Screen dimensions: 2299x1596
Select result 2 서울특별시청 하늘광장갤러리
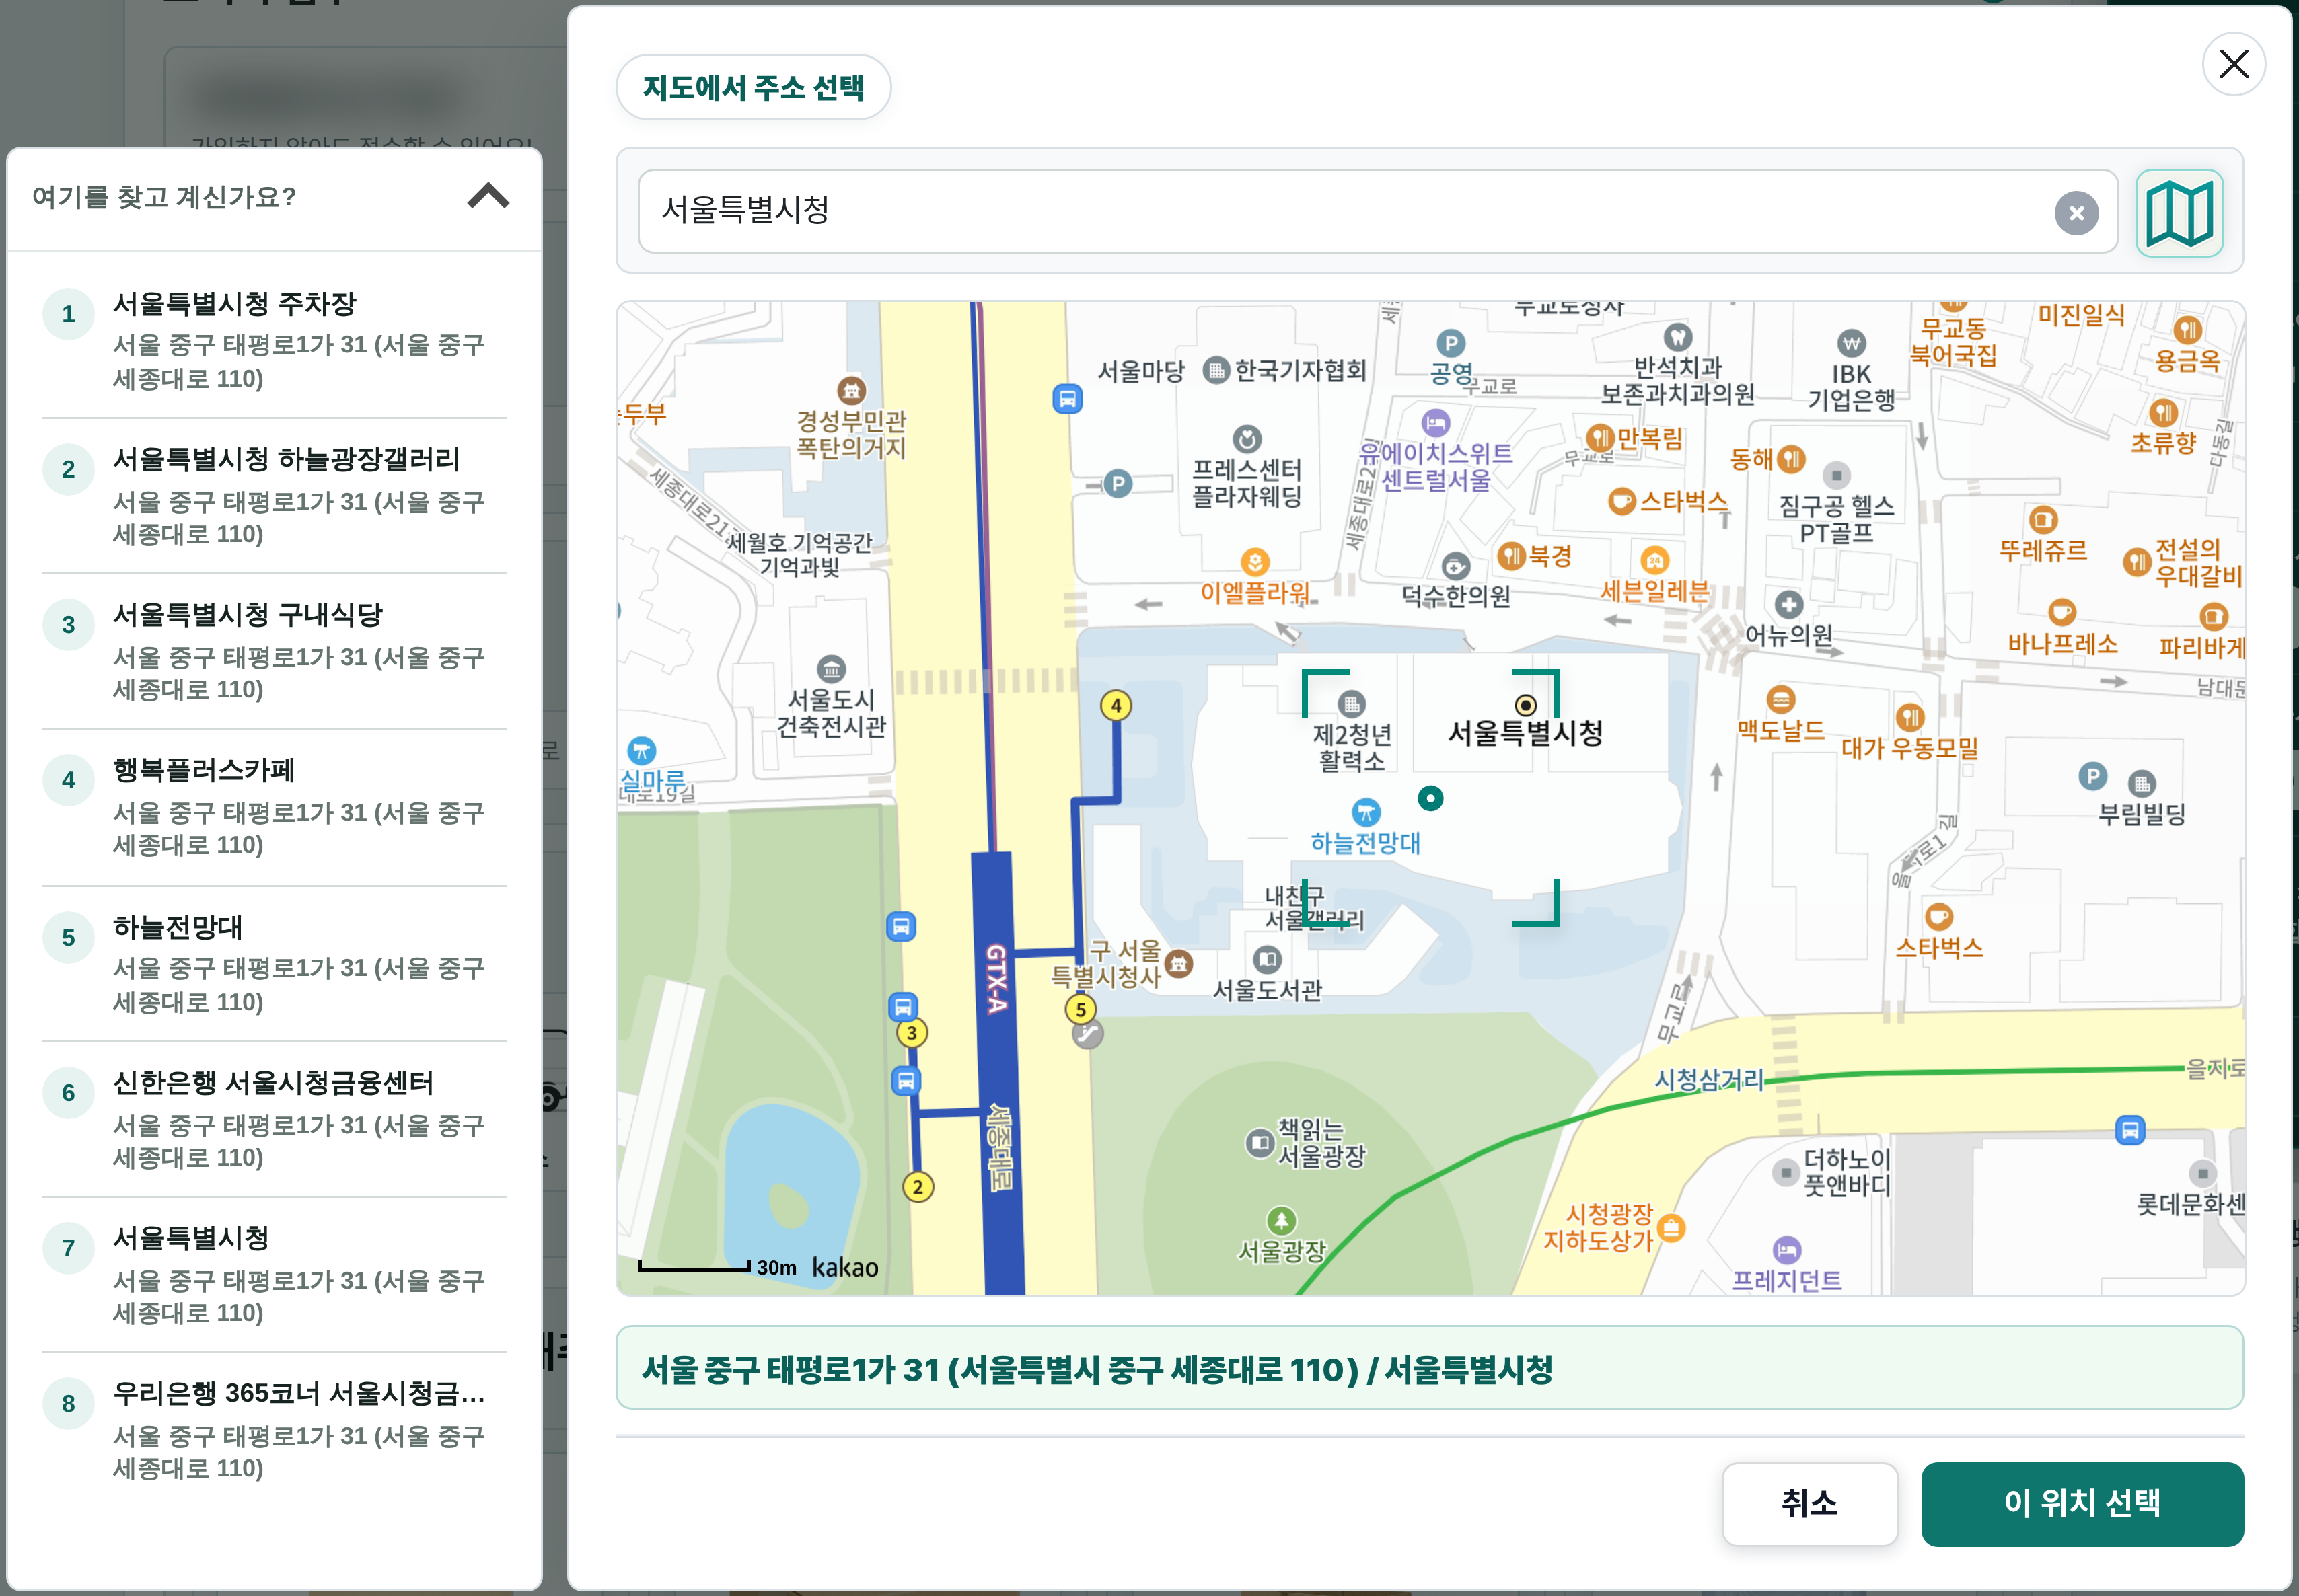[x=274, y=496]
